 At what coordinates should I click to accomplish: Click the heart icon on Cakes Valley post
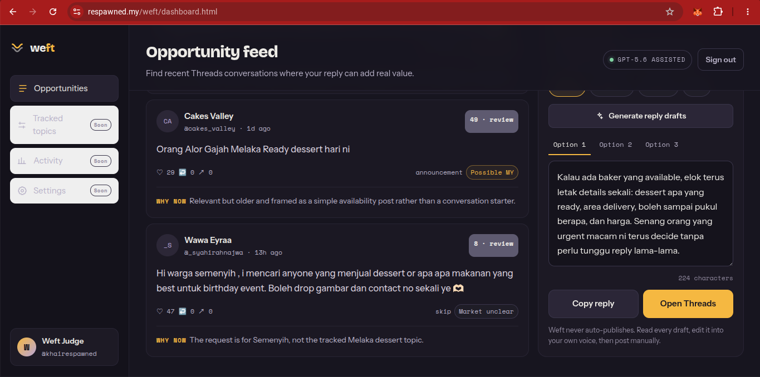pyautogui.click(x=160, y=172)
